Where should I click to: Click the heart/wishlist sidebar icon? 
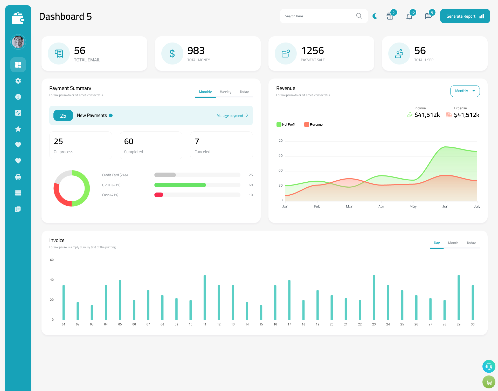18,145
